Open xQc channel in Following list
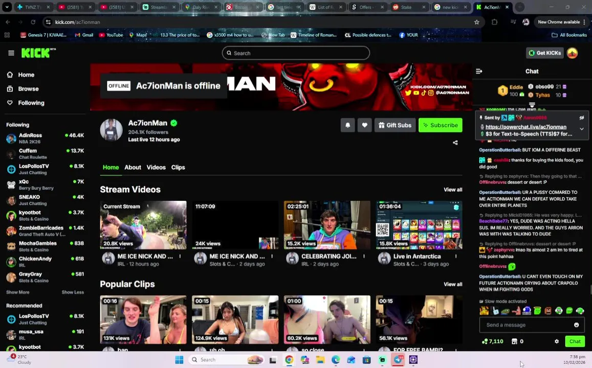The width and height of the screenshot is (592, 368). [x=45, y=185]
